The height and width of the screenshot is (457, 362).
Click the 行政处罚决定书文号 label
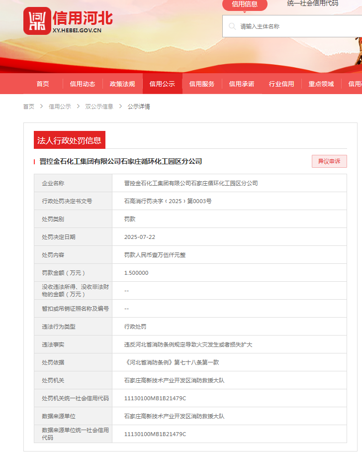click(x=67, y=201)
